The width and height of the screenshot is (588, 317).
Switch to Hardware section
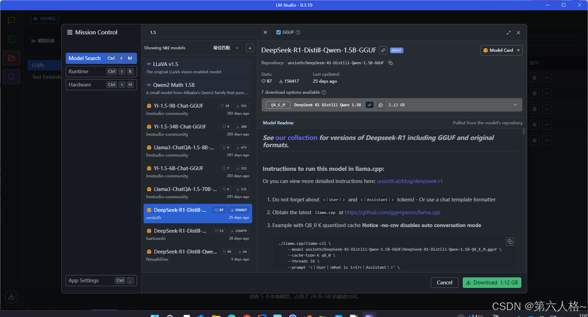pos(101,85)
